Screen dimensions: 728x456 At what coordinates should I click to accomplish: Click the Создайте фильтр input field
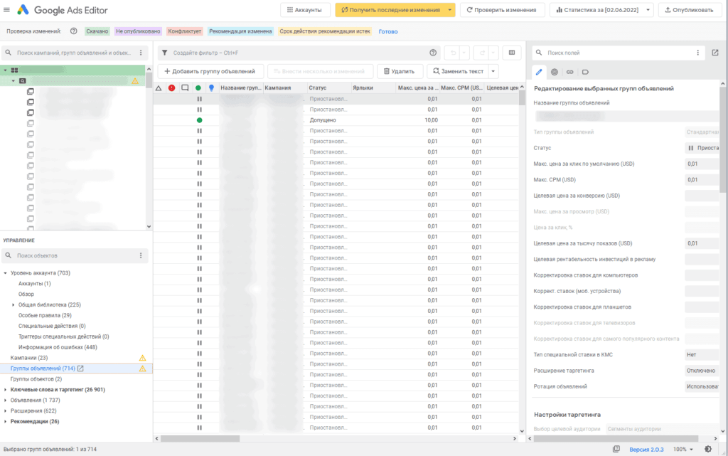coord(297,53)
